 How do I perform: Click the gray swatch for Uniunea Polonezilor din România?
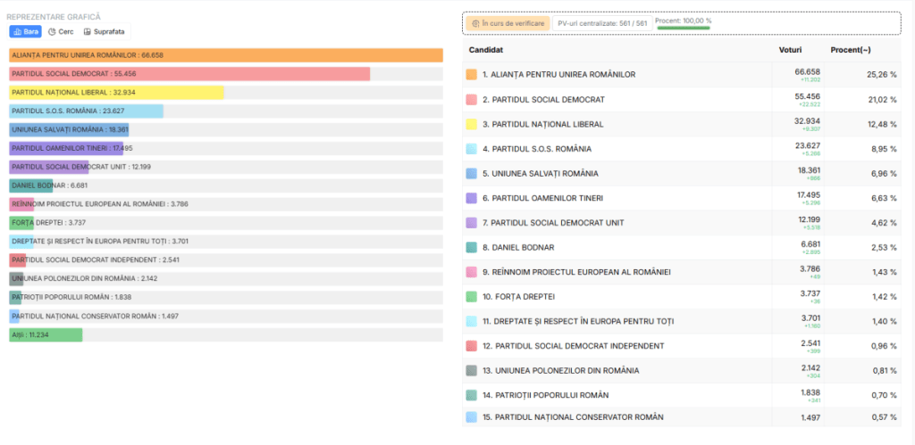pos(472,370)
